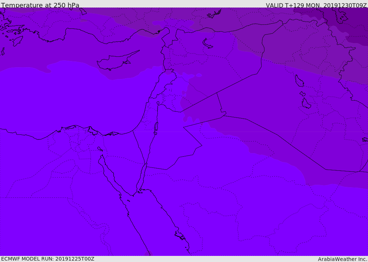Open the ArabiaWeather Inc credit text
The height and width of the screenshot is (262, 368).
coord(342,259)
